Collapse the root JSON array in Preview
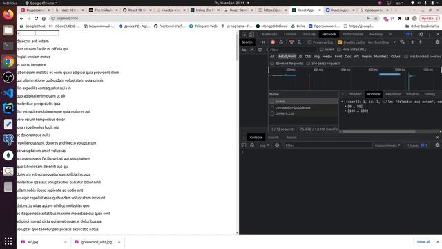The height and width of the screenshot is (249, 442). point(343,102)
